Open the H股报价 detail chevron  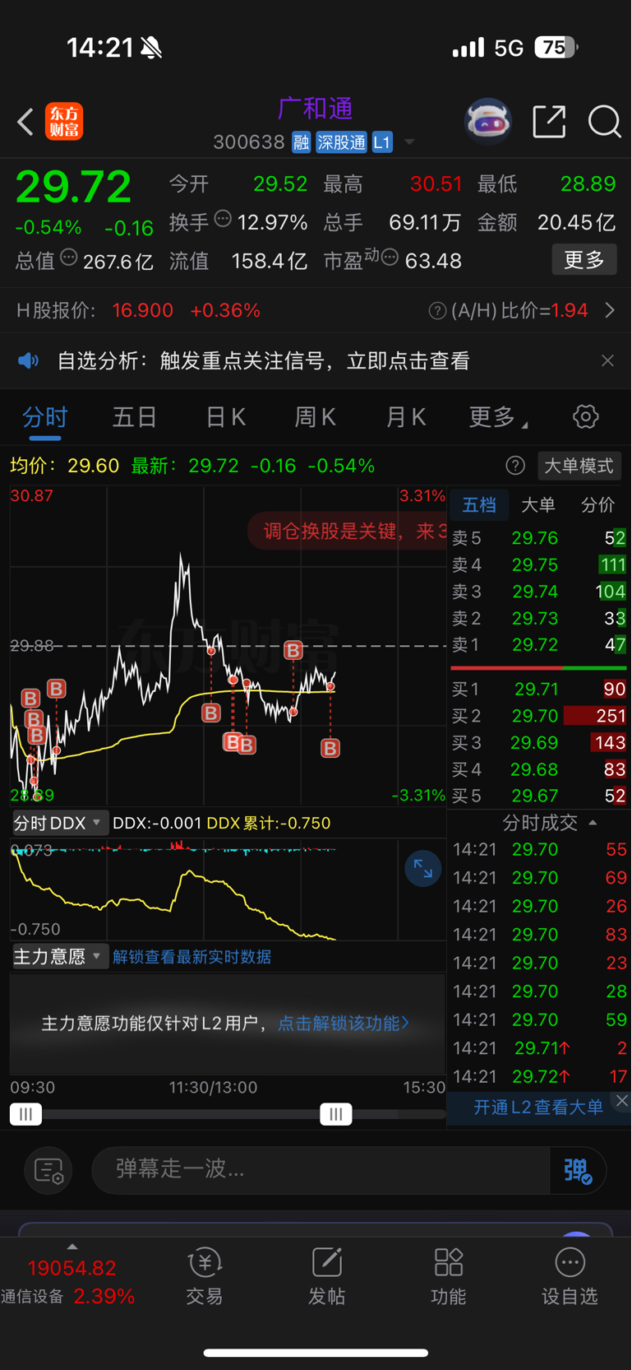tap(610, 310)
